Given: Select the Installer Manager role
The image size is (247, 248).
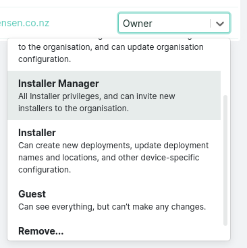Looking at the screenshot, I should point(114,95).
